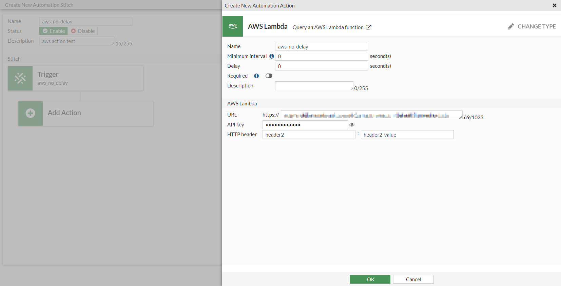Click the Trigger icon in the stitch
Screen dimensions: 561x286
(20, 78)
